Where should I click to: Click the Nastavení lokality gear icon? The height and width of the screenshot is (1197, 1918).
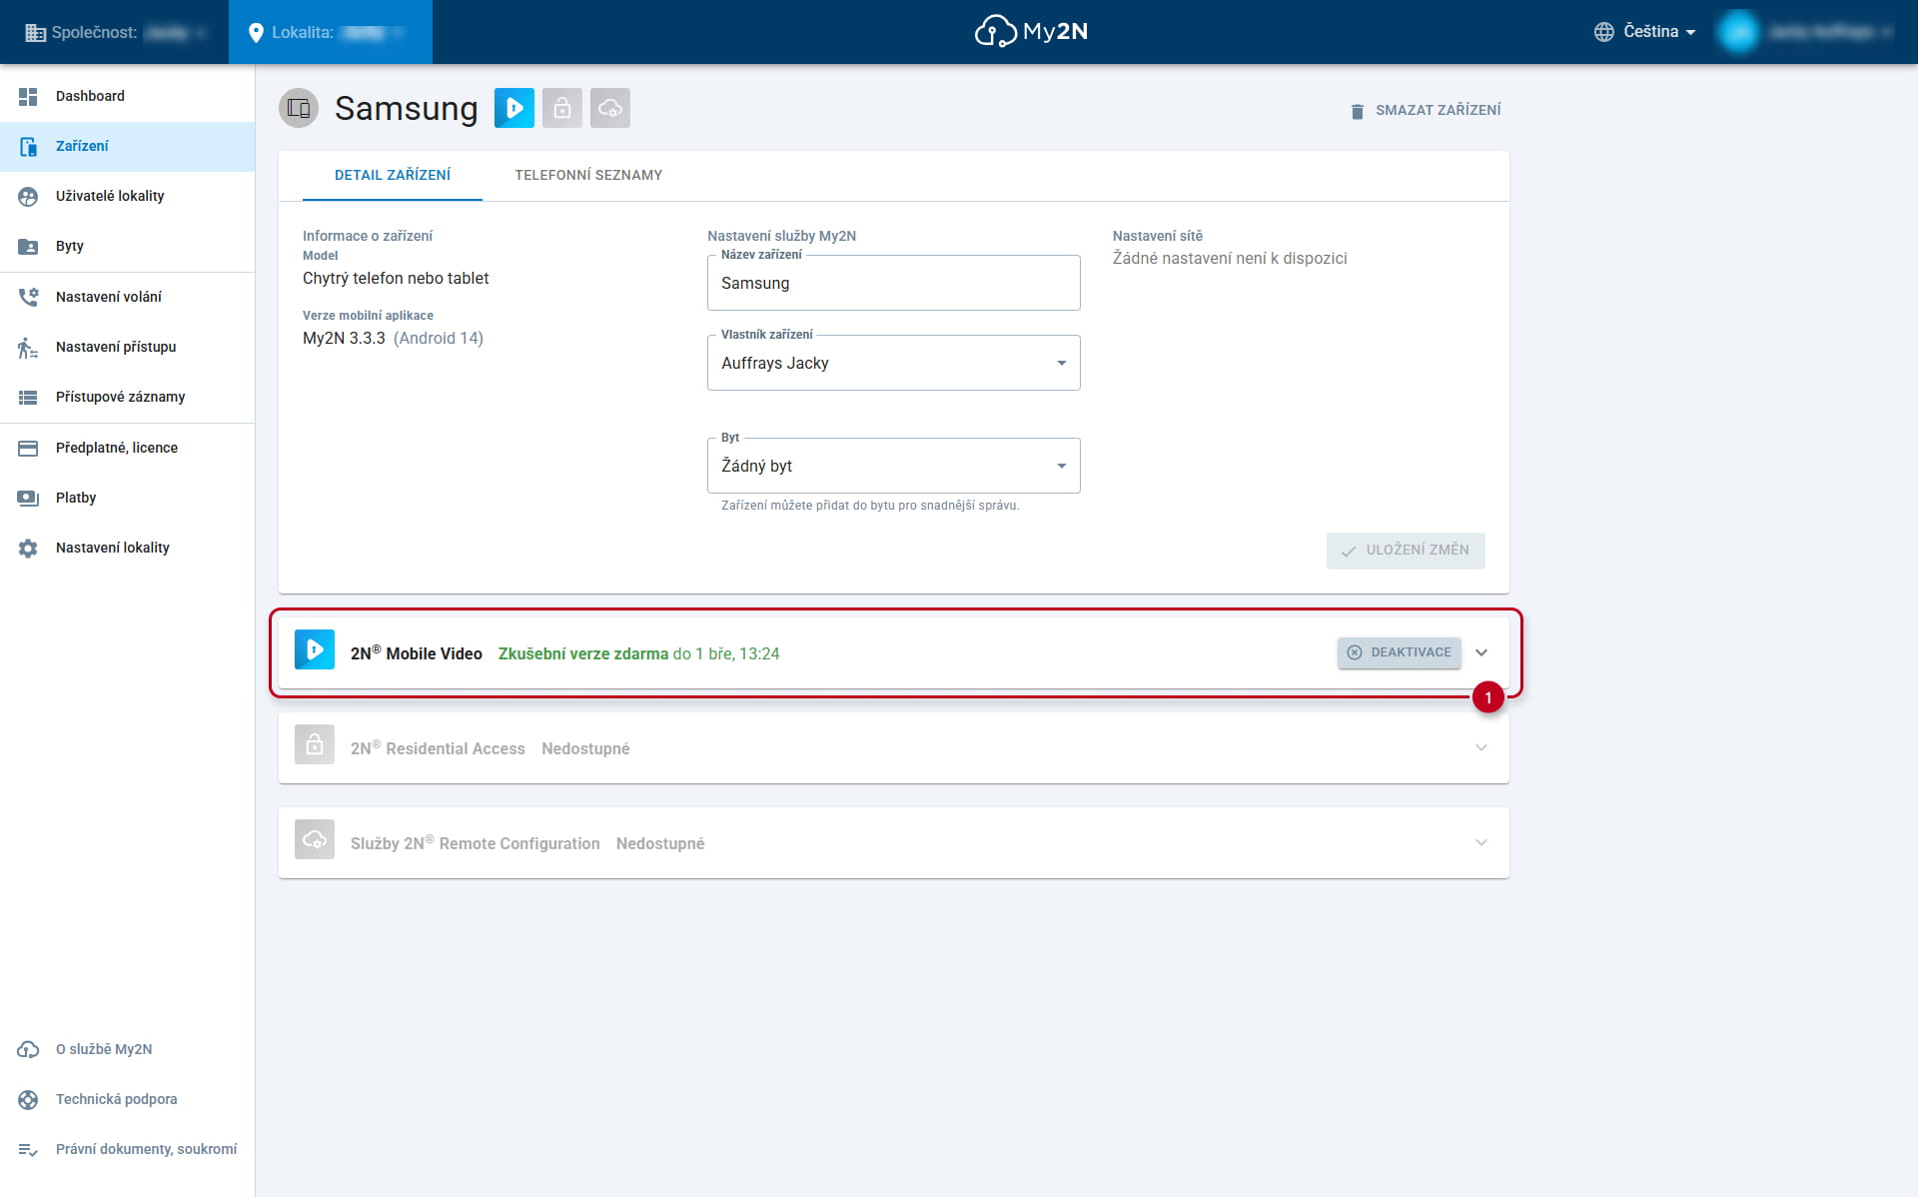(x=28, y=548)
